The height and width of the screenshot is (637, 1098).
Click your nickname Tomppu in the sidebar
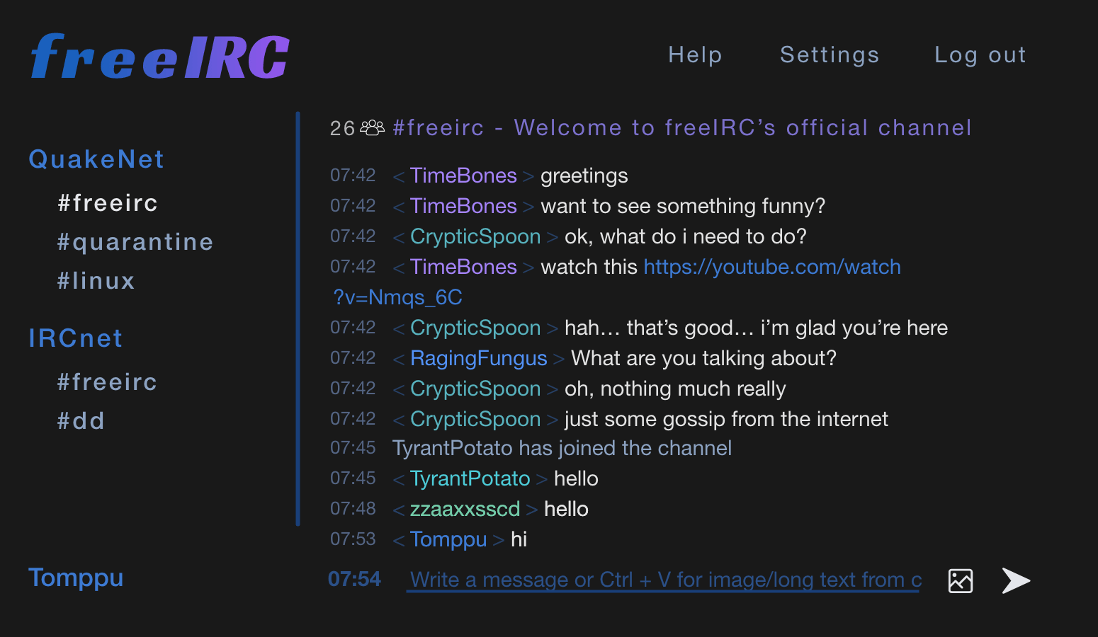click(x=76, y=578)
